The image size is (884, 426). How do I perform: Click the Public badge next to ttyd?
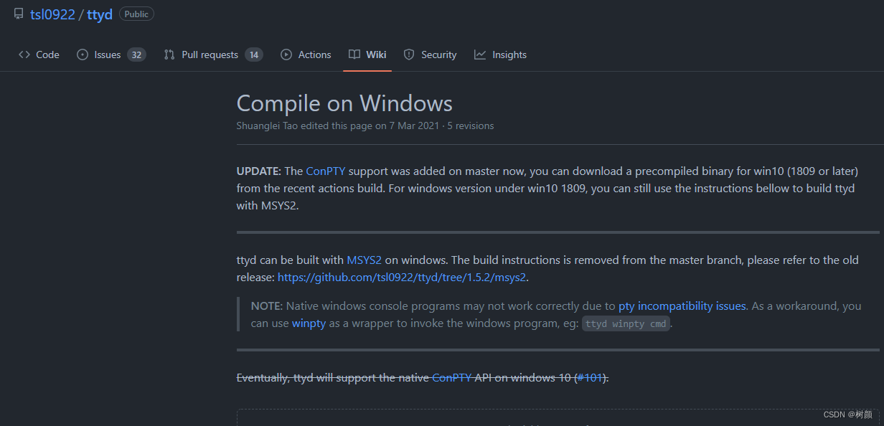136,13
